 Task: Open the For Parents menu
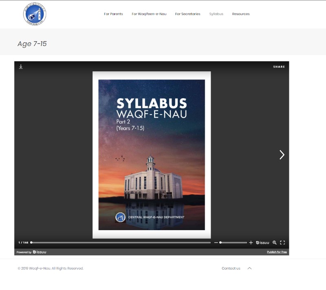pyautogui.click(x=113, y=14)
